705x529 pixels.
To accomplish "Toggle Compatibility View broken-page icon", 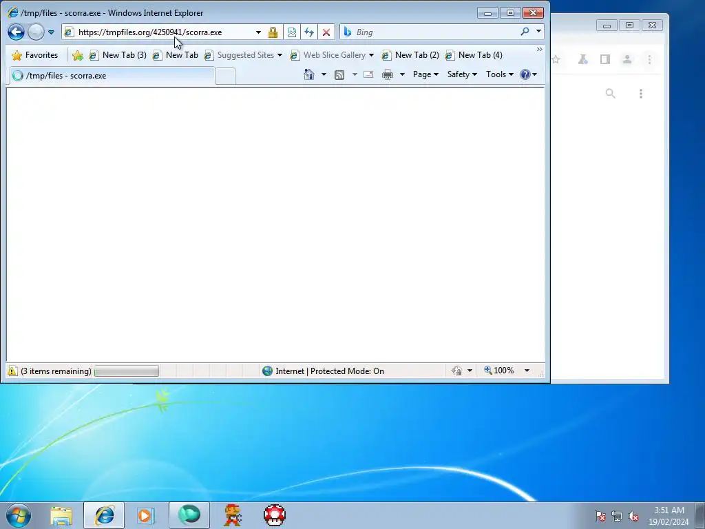I will [292, 32].
